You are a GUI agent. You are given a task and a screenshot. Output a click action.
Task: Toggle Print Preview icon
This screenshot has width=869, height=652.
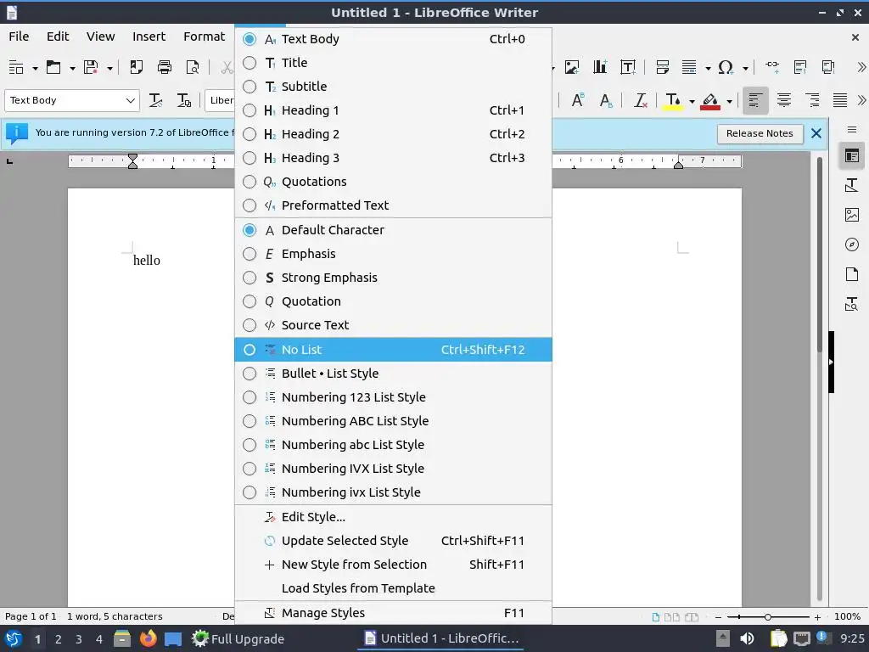[193, 68]
